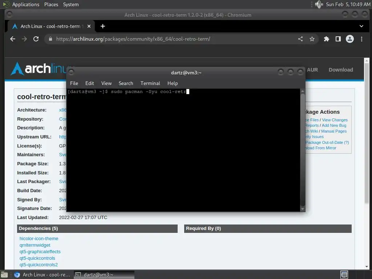The image size is (372, 279).
Task: Open the Places menu
Action: click(x=51, y=4)
